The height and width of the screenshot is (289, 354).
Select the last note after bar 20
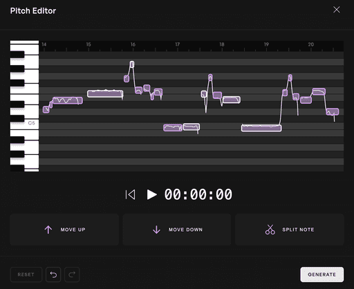[x=333, y=112]
